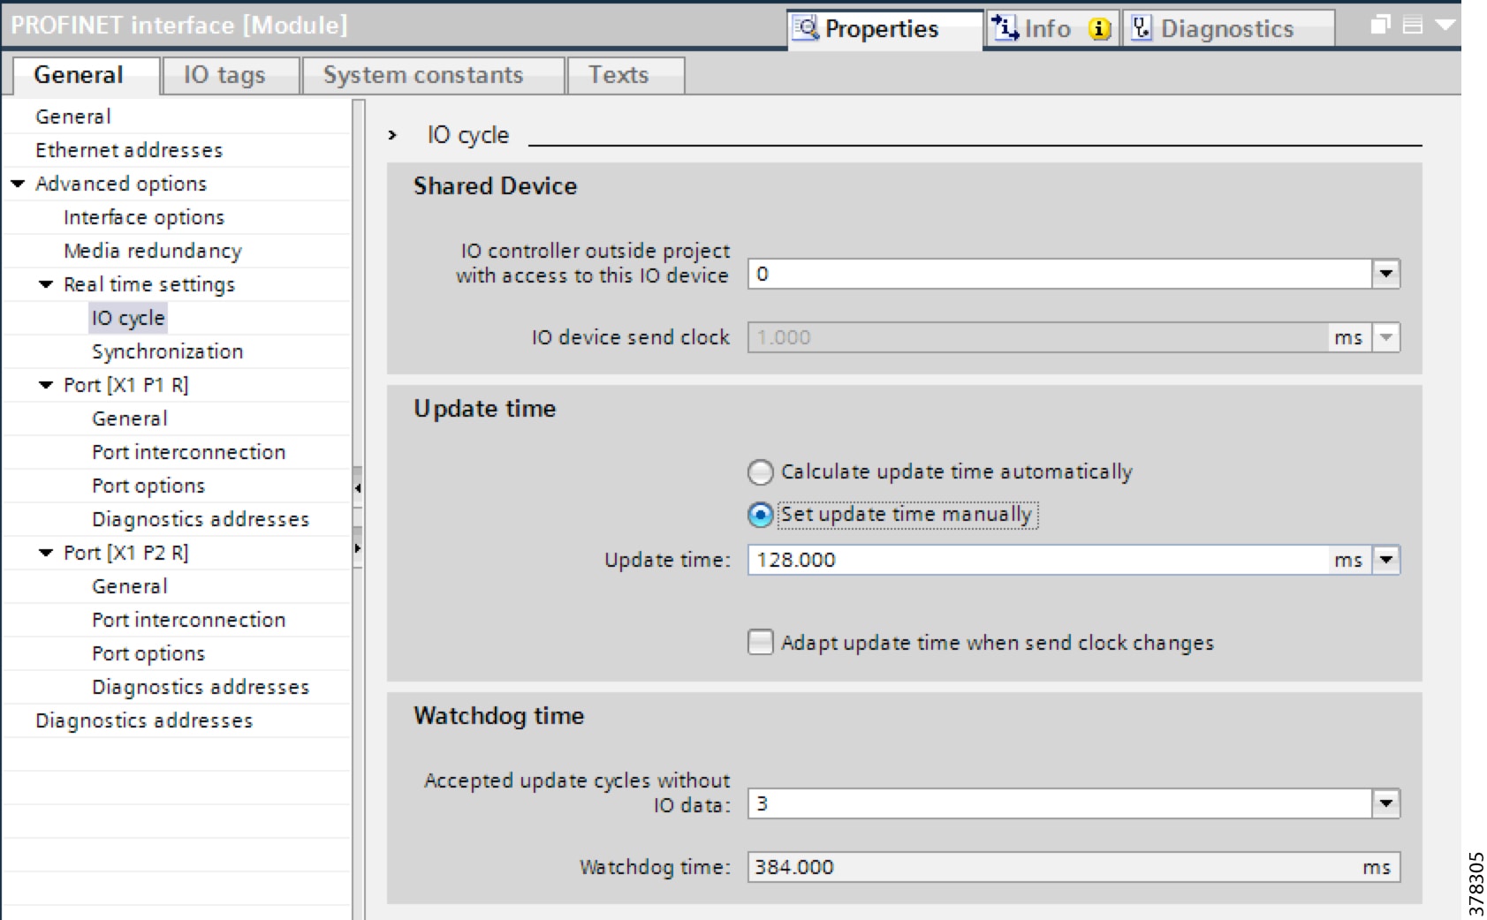Screen dimensions: 1487x920
Task: Click right arrow on navigation pane splitter
Action: (357, 548)
